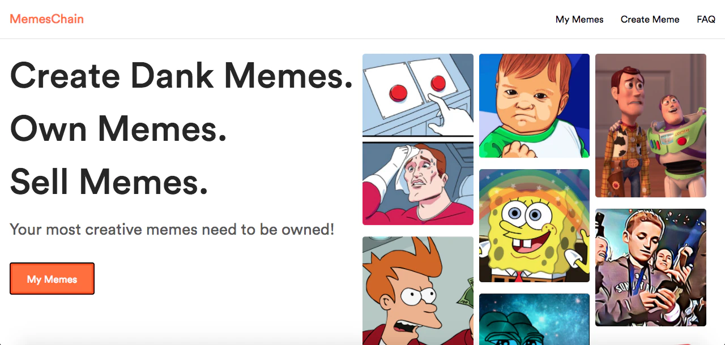Click the sweating man panel of the meme

tap(418, 183)
